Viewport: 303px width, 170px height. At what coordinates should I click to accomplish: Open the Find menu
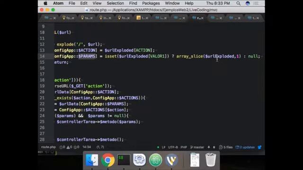133,3
